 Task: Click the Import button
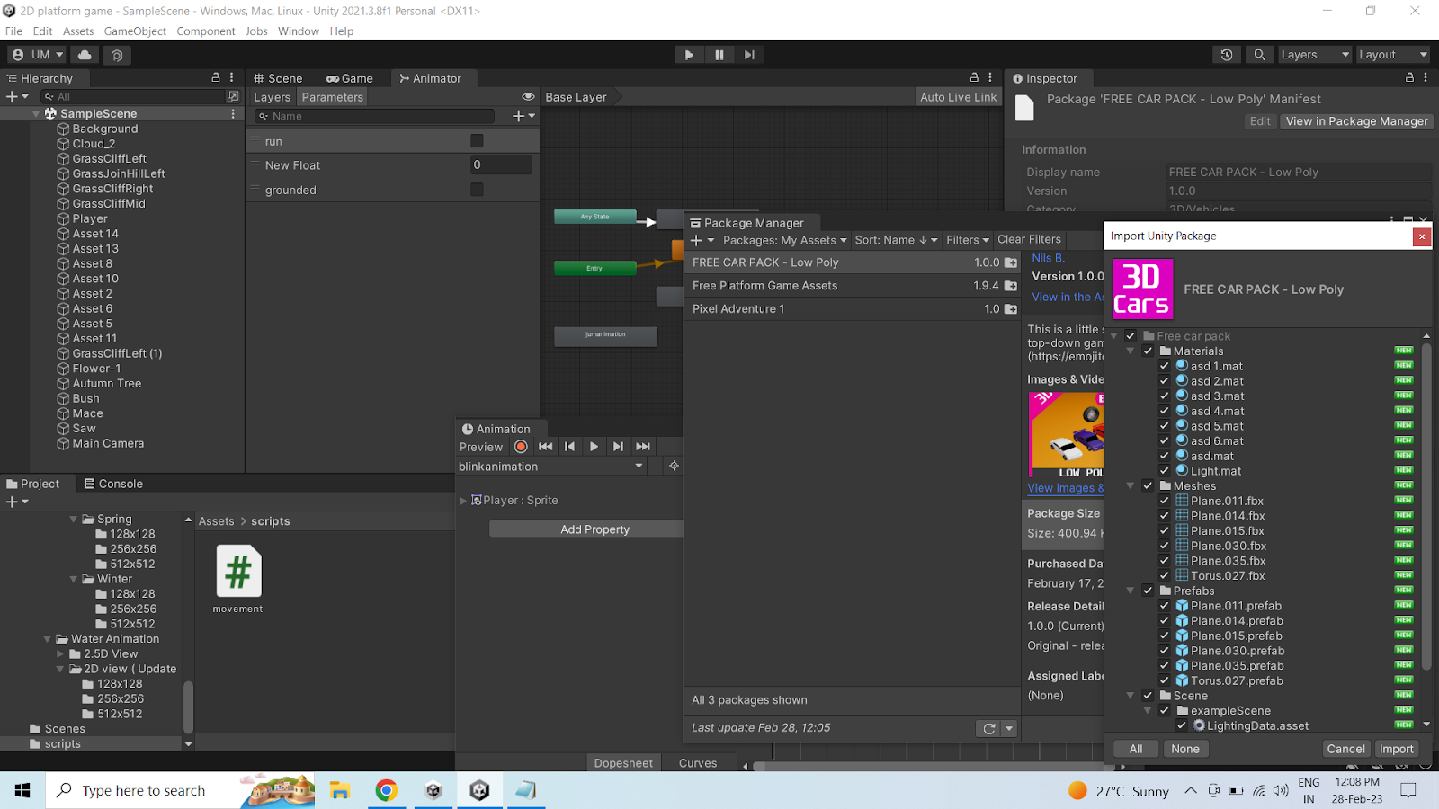click(x=1397, y=749)
